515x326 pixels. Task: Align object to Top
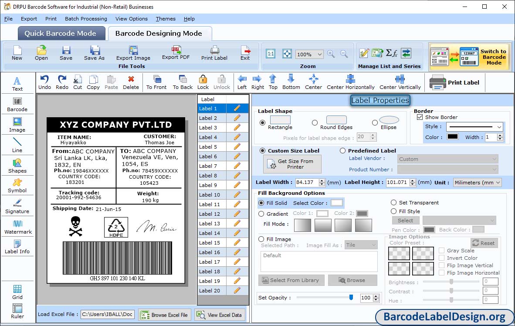click(273, 82)
